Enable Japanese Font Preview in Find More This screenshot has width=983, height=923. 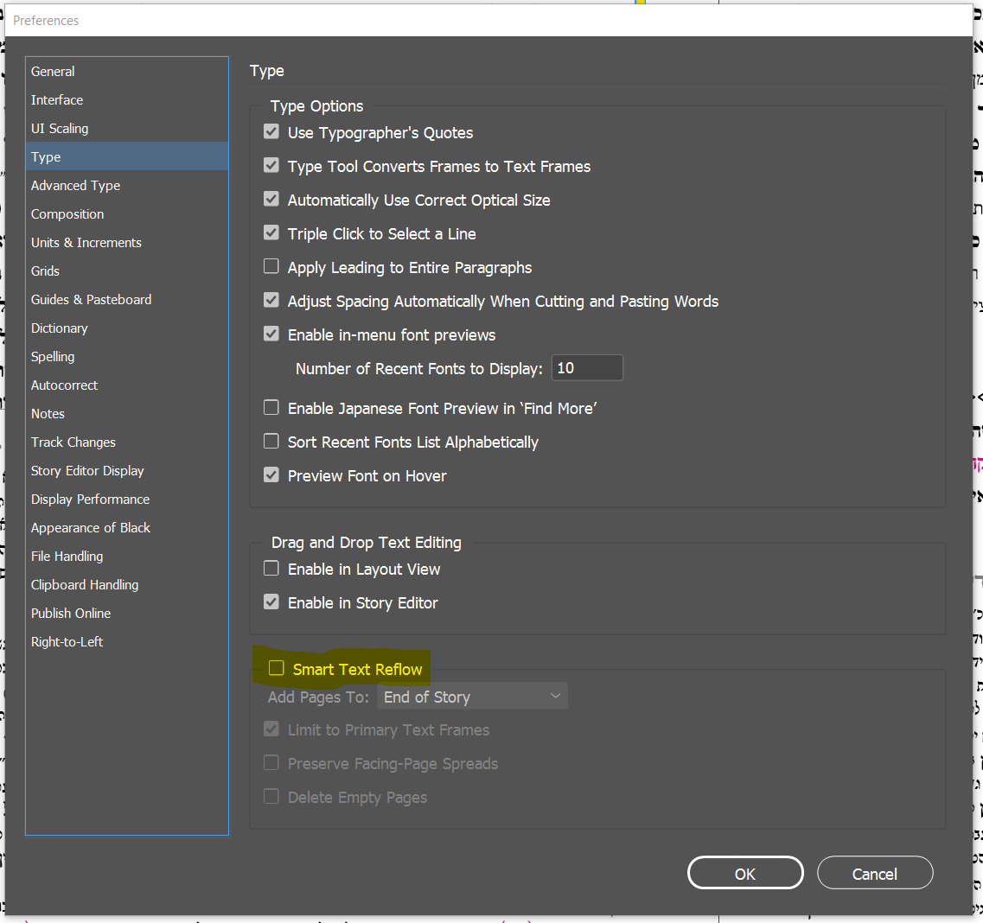coord(271,408)
